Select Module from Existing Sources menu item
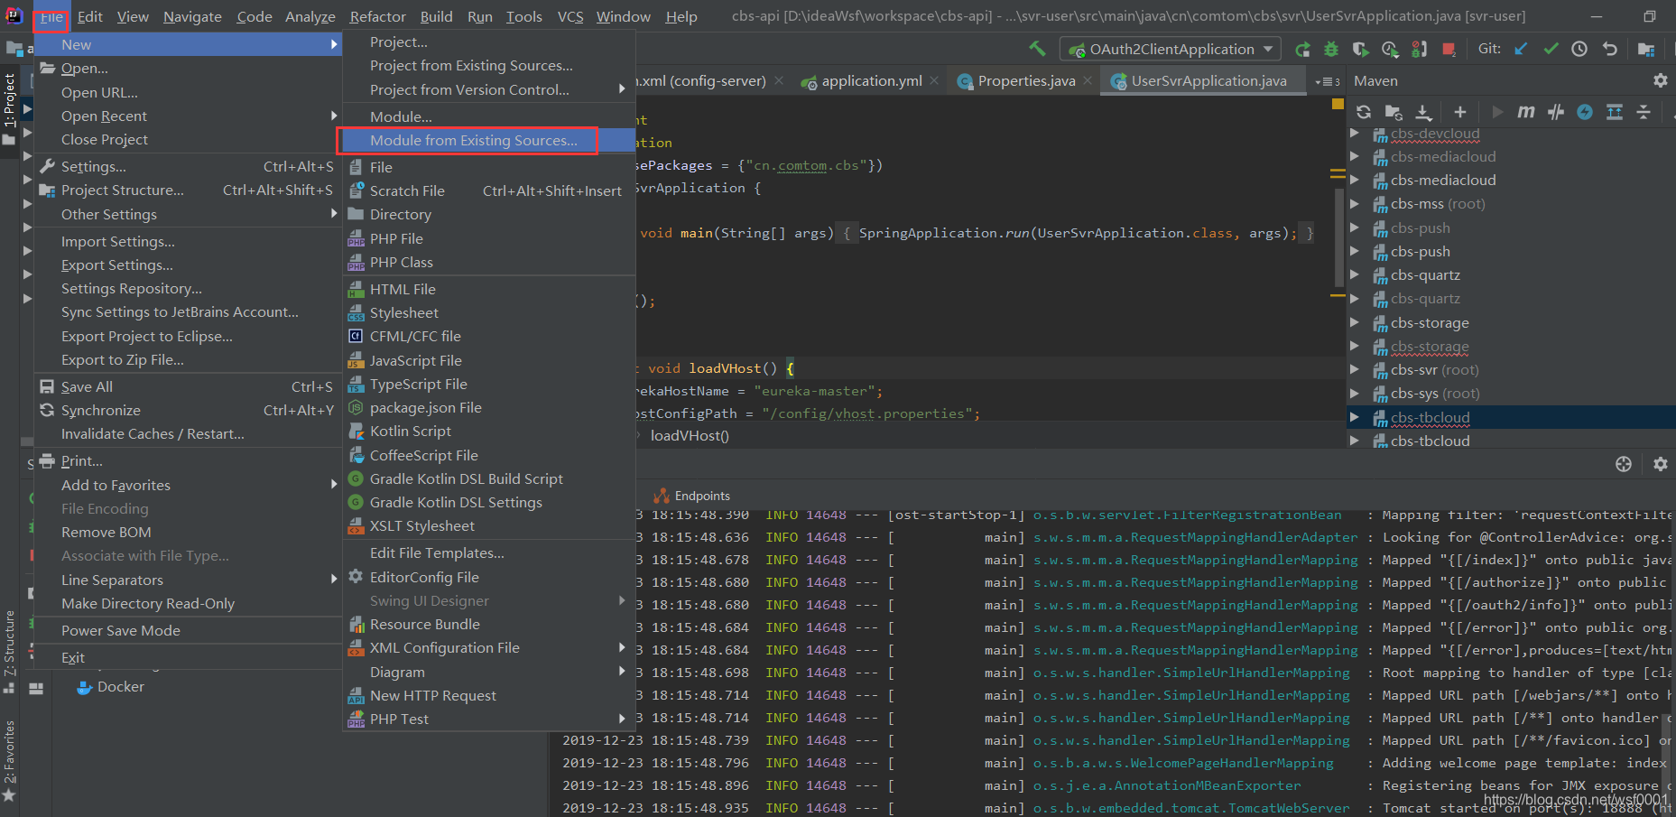 pyautogui.click(x=488, y=140)
